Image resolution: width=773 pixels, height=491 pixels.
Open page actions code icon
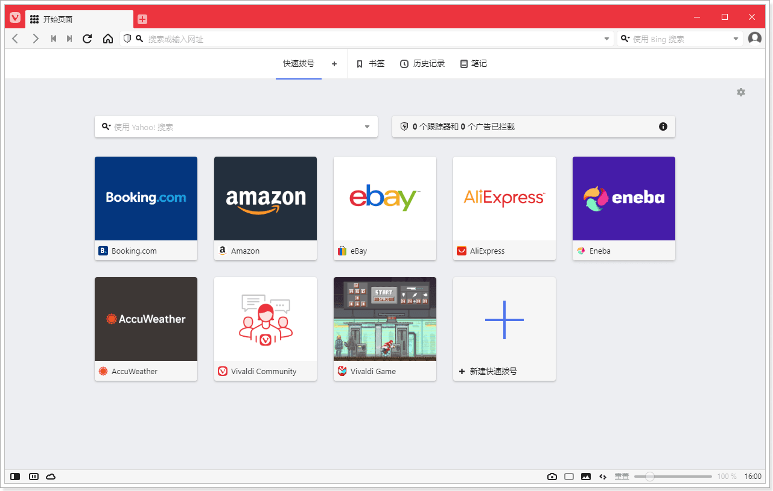pyautogui.click(x=603, y=477)
